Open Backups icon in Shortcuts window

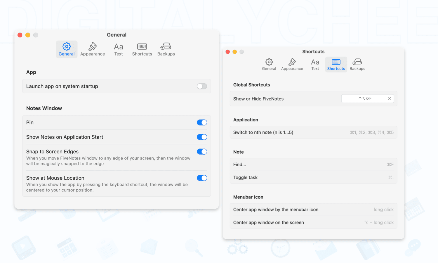357,62
